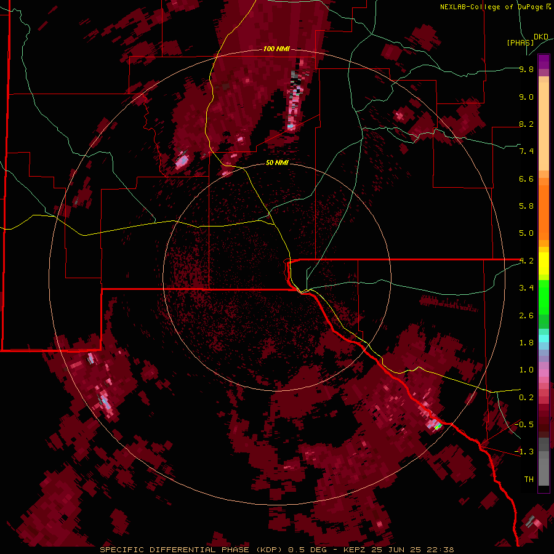
Task: Select the 4.2 value on the color scale
Action: coord(526,261)
